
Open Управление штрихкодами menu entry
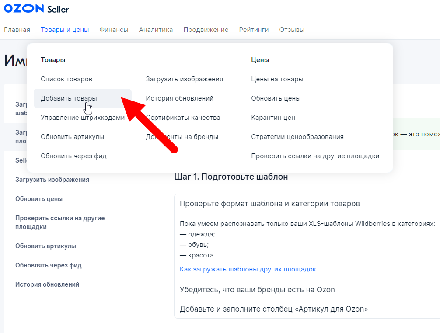pyautogui.click(x=83, y=118)
